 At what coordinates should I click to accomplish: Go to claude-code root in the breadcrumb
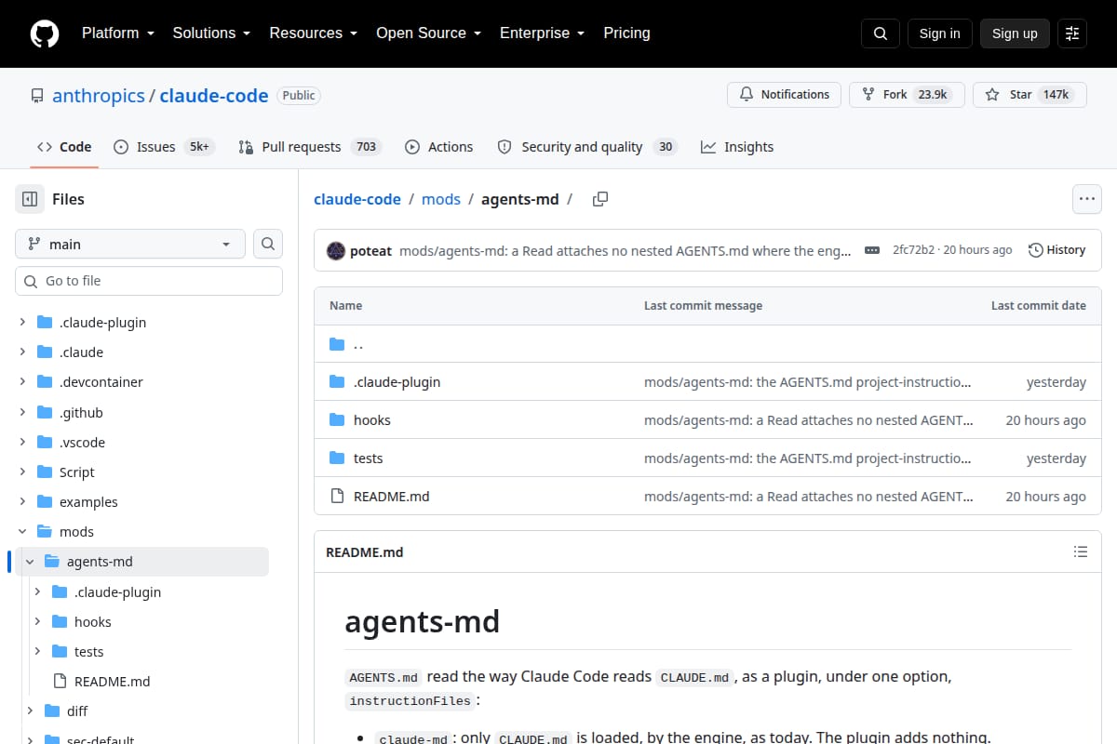(x=357, y=199)
